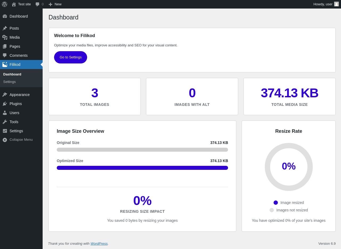Click the plus New content icon
Image resolution: width=341 pixels, height=249 pixels.
(50, 4)
